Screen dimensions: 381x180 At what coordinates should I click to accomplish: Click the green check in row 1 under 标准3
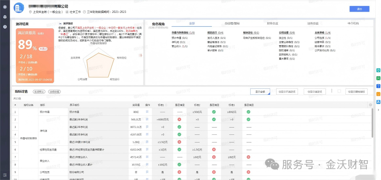point(248,112)
